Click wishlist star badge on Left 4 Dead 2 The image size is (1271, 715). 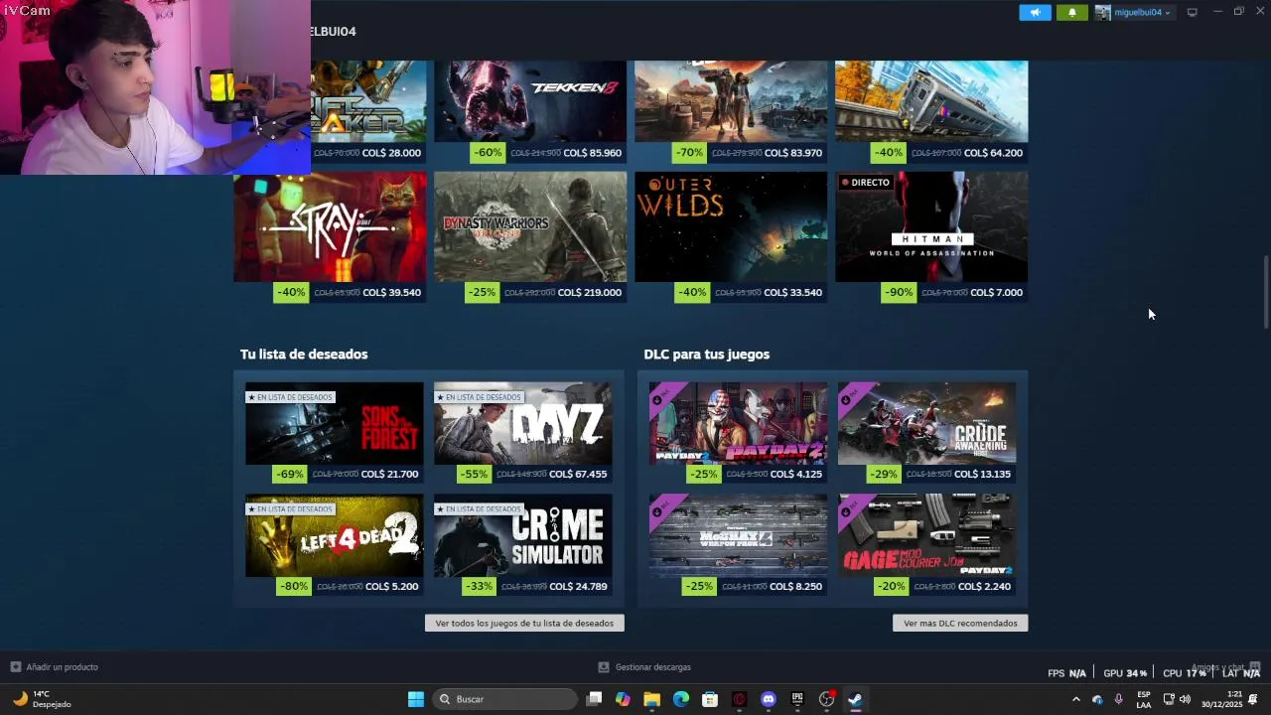(290, 509)
